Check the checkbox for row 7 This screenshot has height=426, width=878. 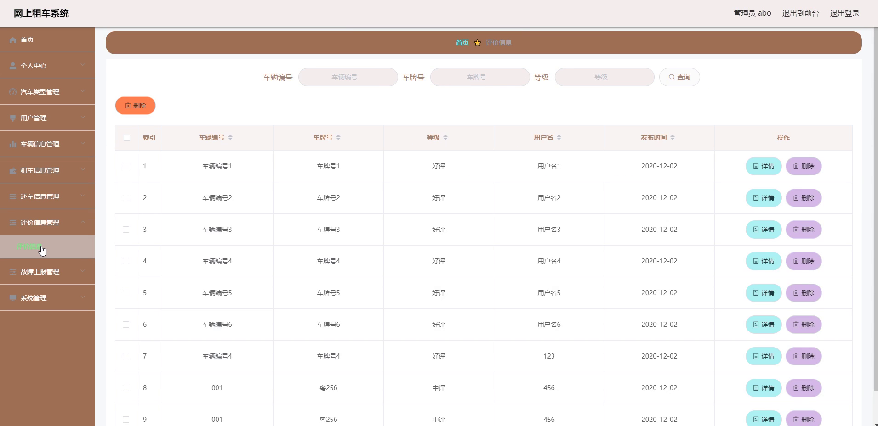click(x=126, y=356)
